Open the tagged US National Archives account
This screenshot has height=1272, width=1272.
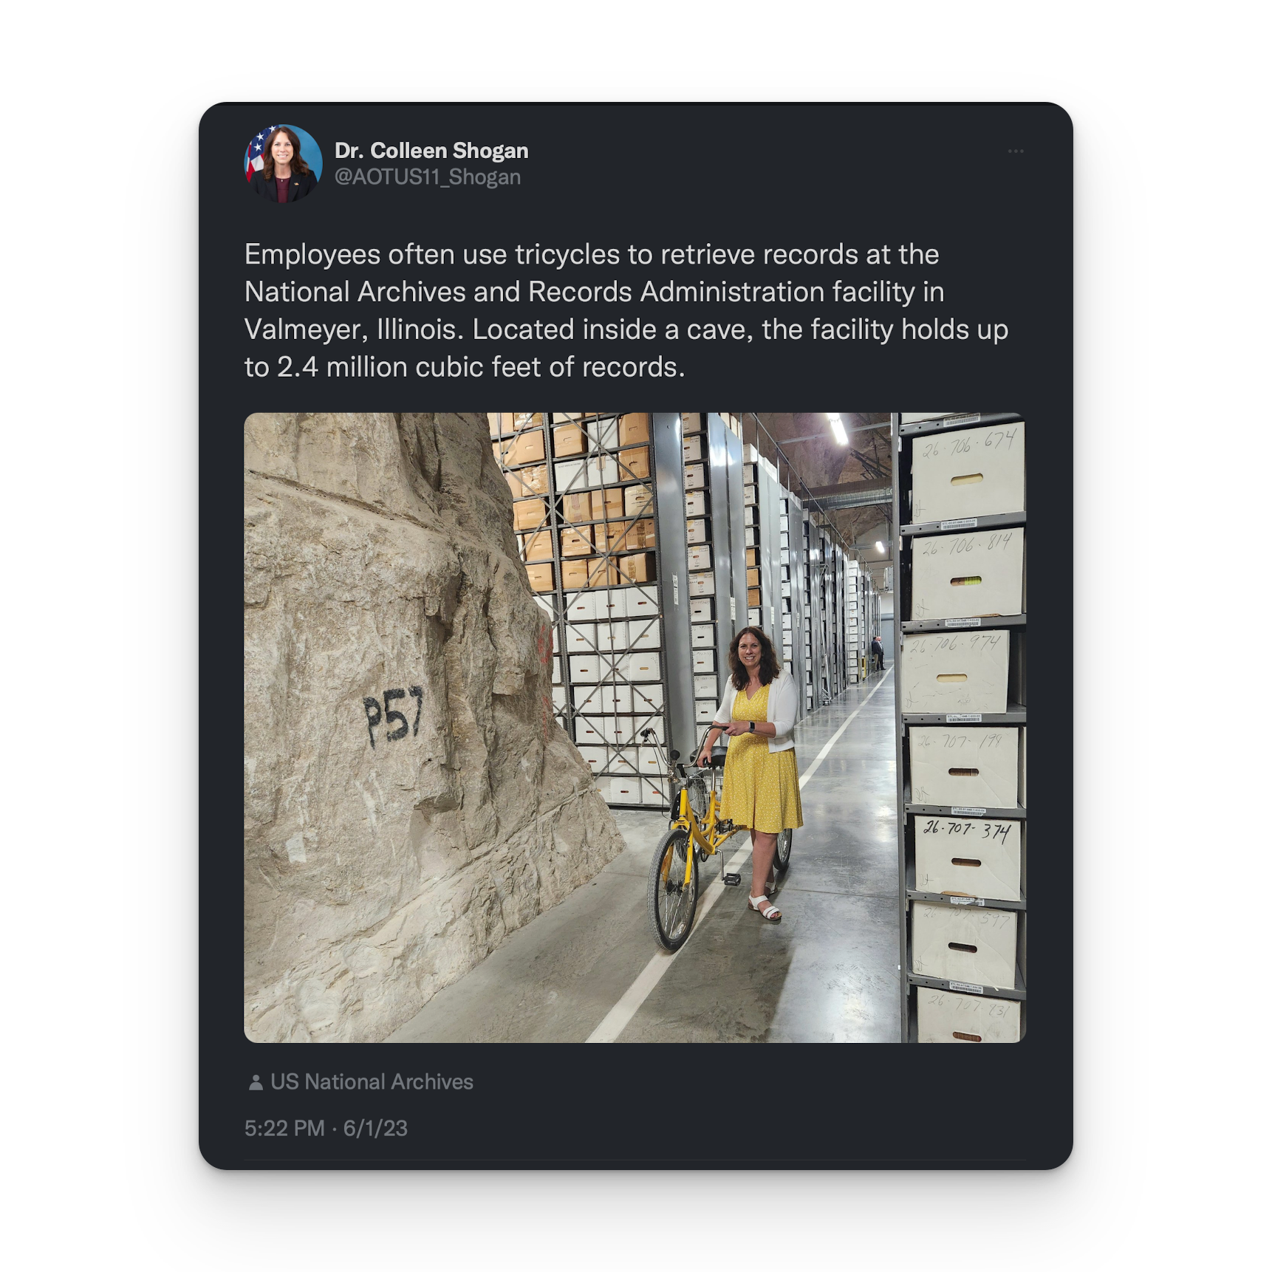tap(372, 1082)
